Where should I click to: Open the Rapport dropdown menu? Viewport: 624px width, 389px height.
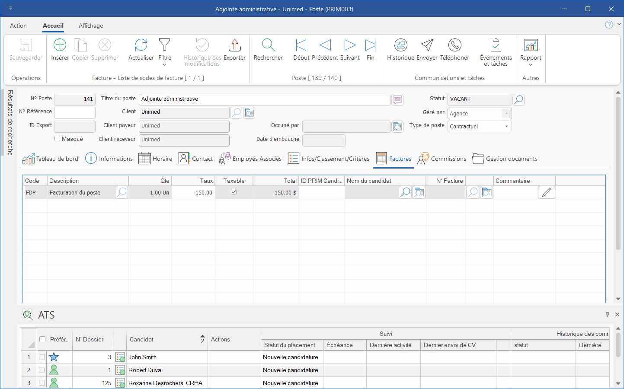(x=531, y=65)
